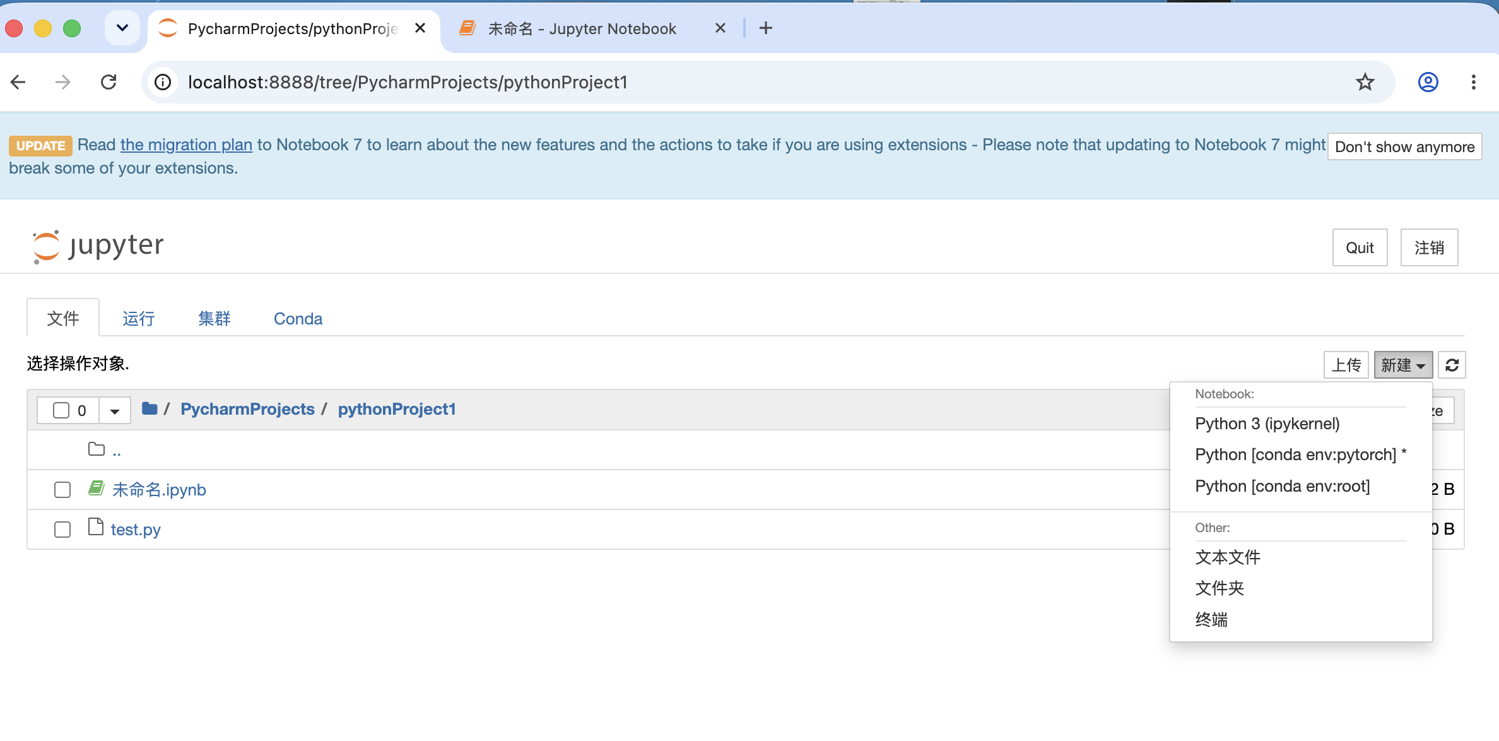The height and width of the screenshot is (741, 1499).
Task: Open the browser profile menu
Action: [1428, 82]
